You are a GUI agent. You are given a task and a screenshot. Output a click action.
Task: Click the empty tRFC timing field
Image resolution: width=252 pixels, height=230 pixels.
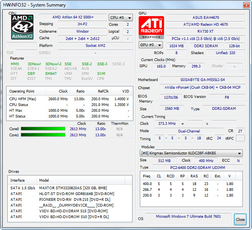point(240,138)
